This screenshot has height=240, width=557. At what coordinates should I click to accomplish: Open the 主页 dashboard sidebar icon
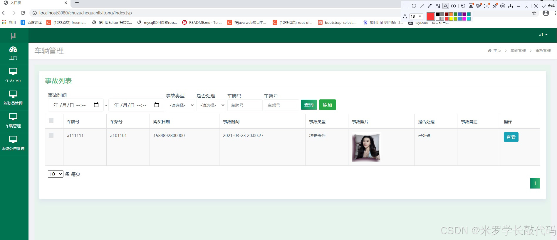[x=13, y=49]
